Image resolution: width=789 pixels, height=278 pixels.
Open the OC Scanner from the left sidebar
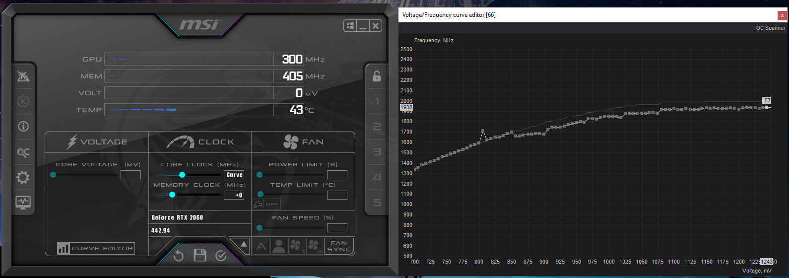tap(23, 152)
